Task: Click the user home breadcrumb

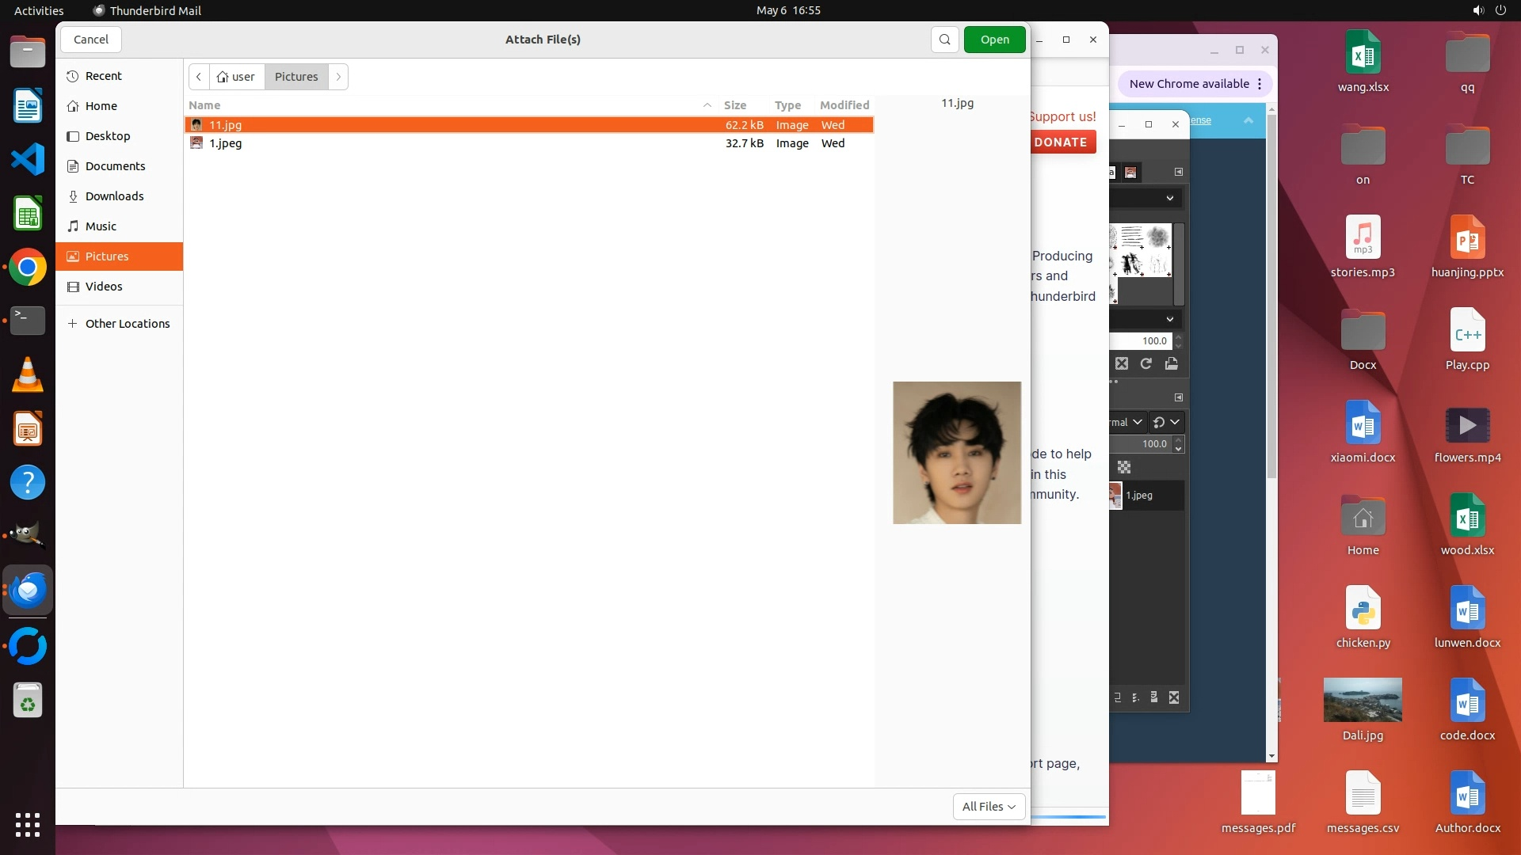Action: [236, 77]
